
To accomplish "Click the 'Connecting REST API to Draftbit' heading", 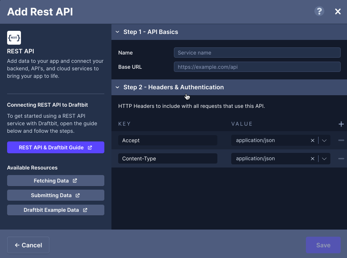I will 47,105.
